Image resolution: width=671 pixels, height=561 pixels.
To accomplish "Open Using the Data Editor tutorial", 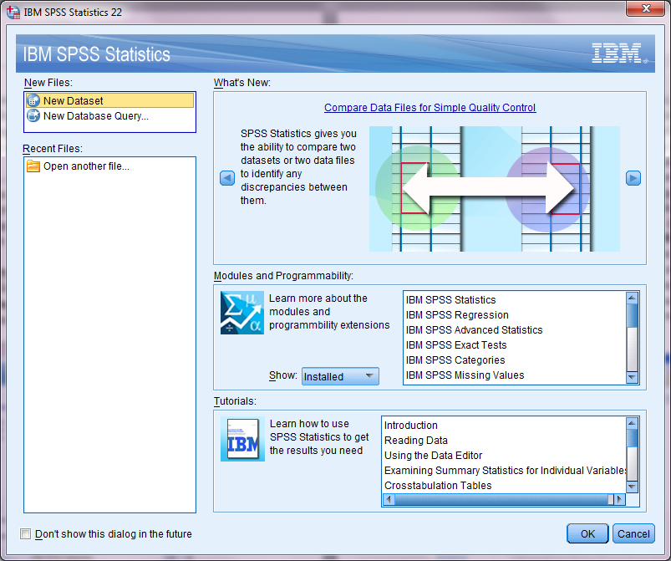I will pyautogui.click(x=433, y=455).
